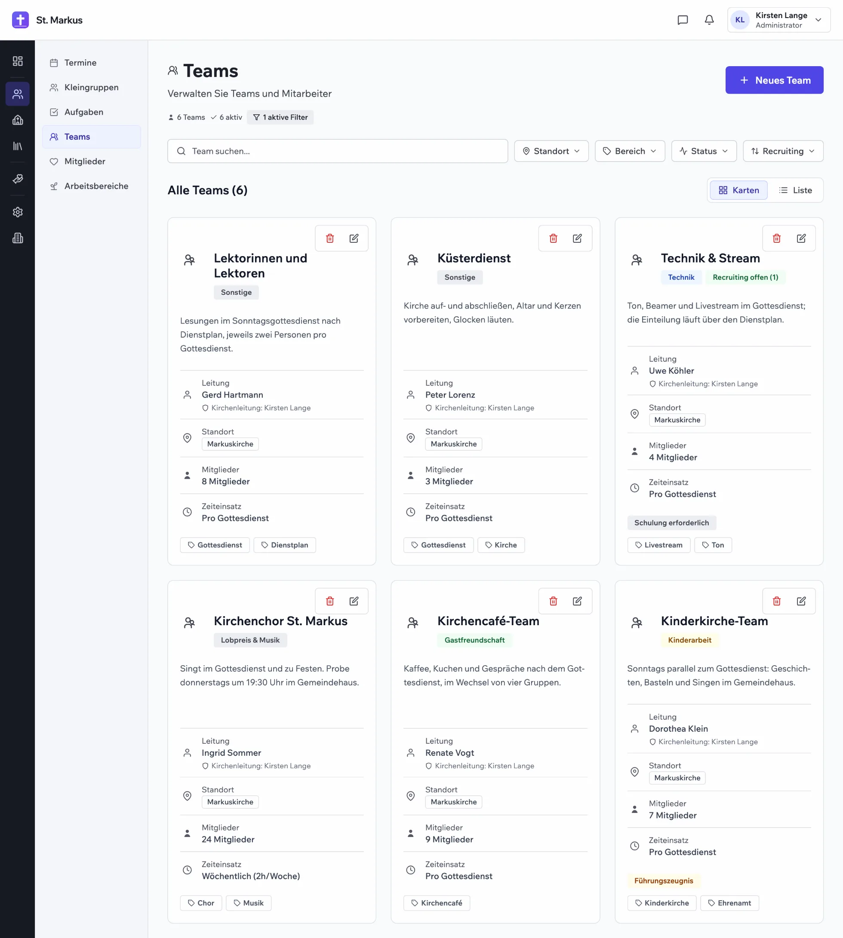The height and width of the screenshot is (938, 843).
Task: Open the Status filter dropdown
Action: (x=704, y=151)
